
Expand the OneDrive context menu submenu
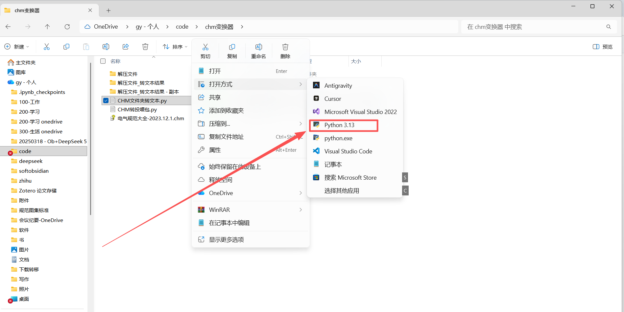tap(300, 193)
